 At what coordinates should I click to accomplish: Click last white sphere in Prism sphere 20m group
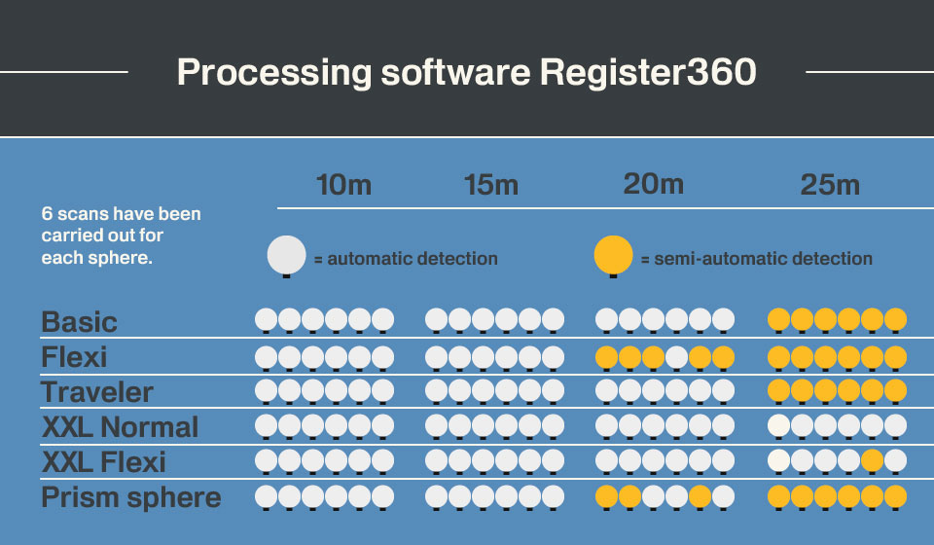pos(723,496)
